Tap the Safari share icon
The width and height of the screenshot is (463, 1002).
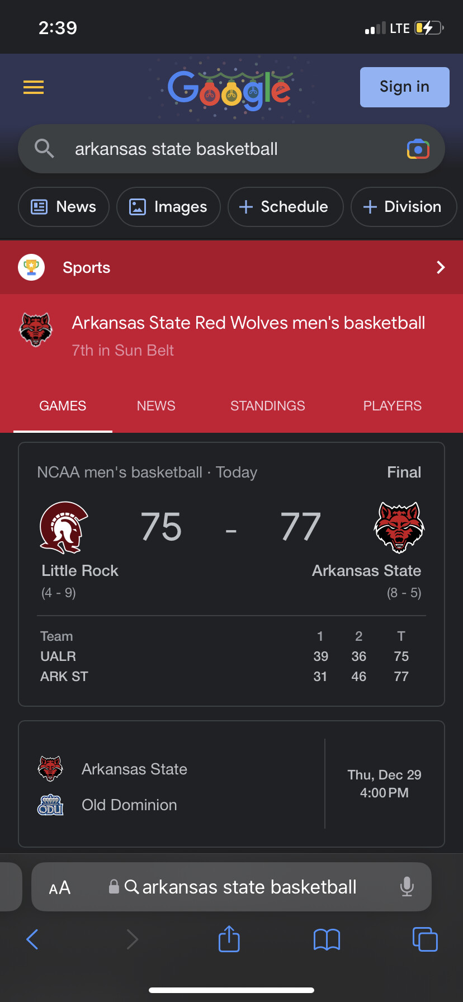pyautogui.click(x=229, y=939)
